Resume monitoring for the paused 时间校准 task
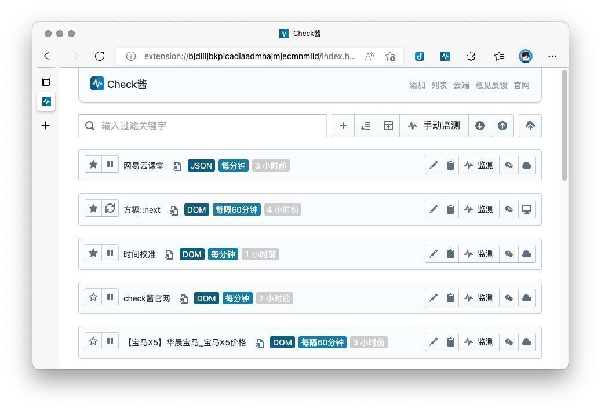This screenshot has height=412, width=601. 110,253
